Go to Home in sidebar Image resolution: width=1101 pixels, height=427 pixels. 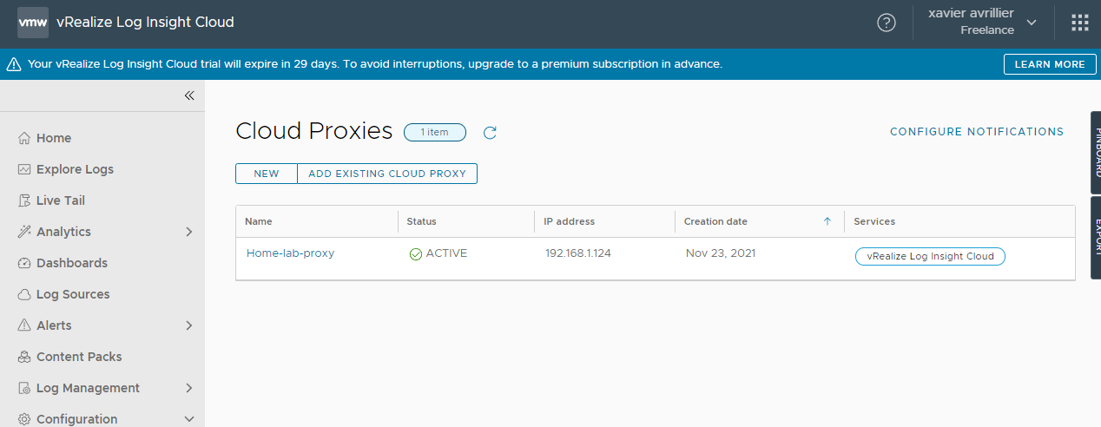54,138
